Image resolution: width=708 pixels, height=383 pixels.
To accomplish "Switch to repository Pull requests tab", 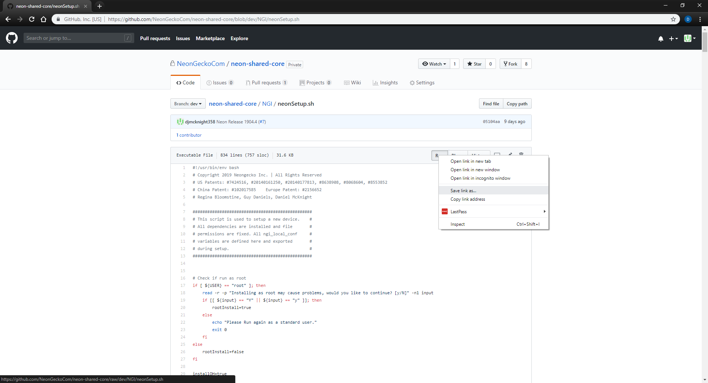I will coord(266,82).
